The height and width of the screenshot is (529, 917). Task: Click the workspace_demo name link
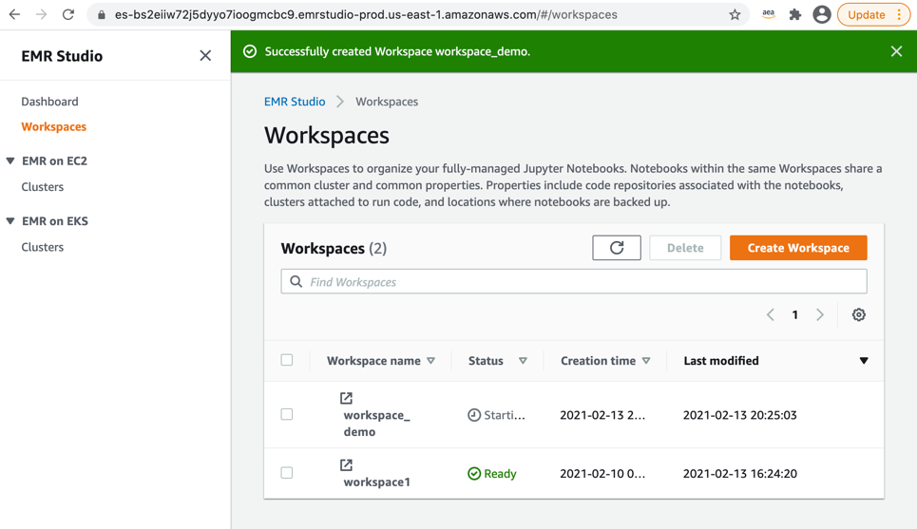point(376,424)
